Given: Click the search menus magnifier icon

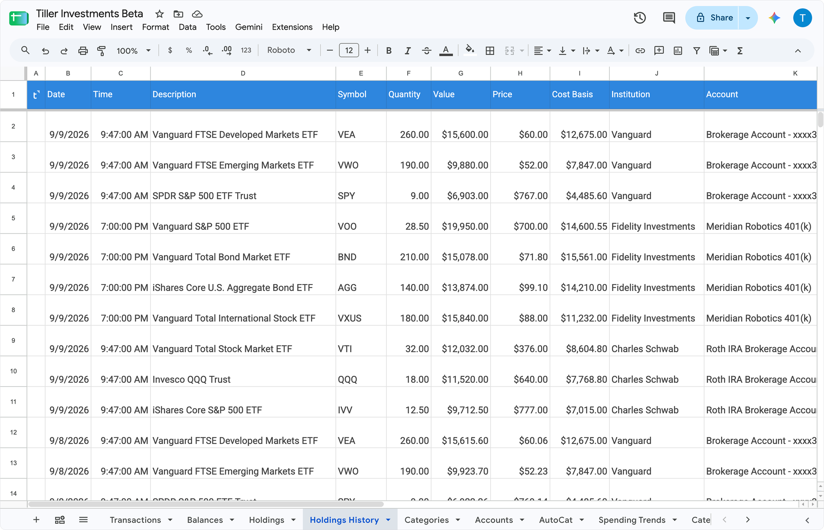Looking at the screenshot, I should pyautogui.click(x=25, y=51).
